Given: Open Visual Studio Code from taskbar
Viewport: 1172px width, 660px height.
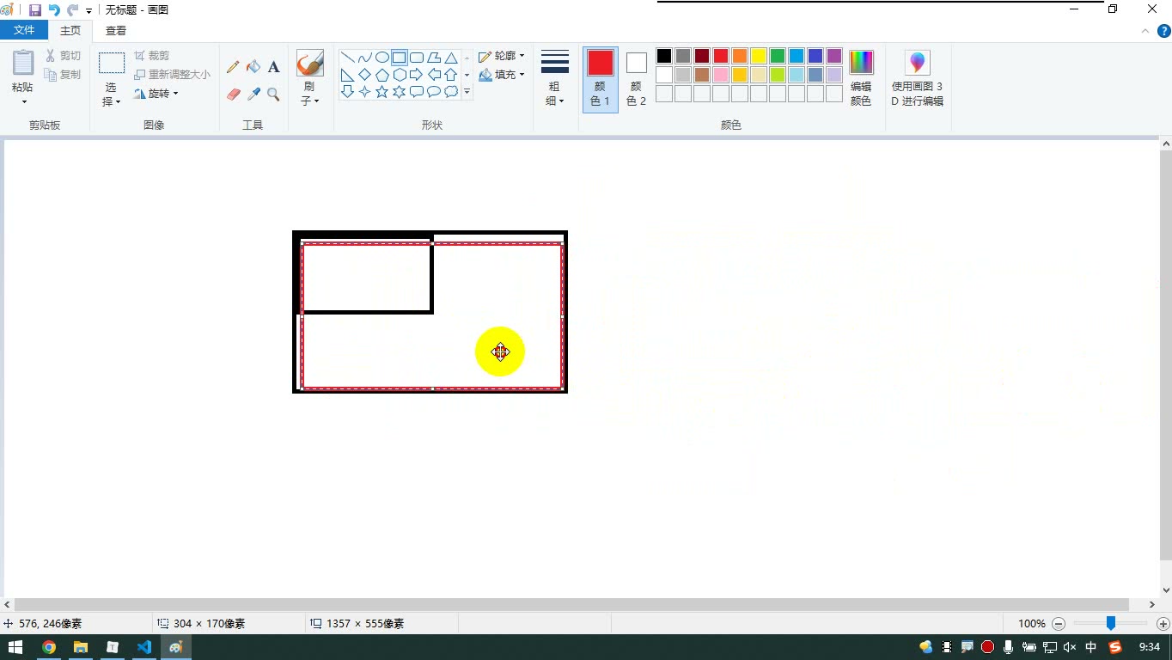Looking at the screenshot, I should pyautogui.click(x=143, y=647).
